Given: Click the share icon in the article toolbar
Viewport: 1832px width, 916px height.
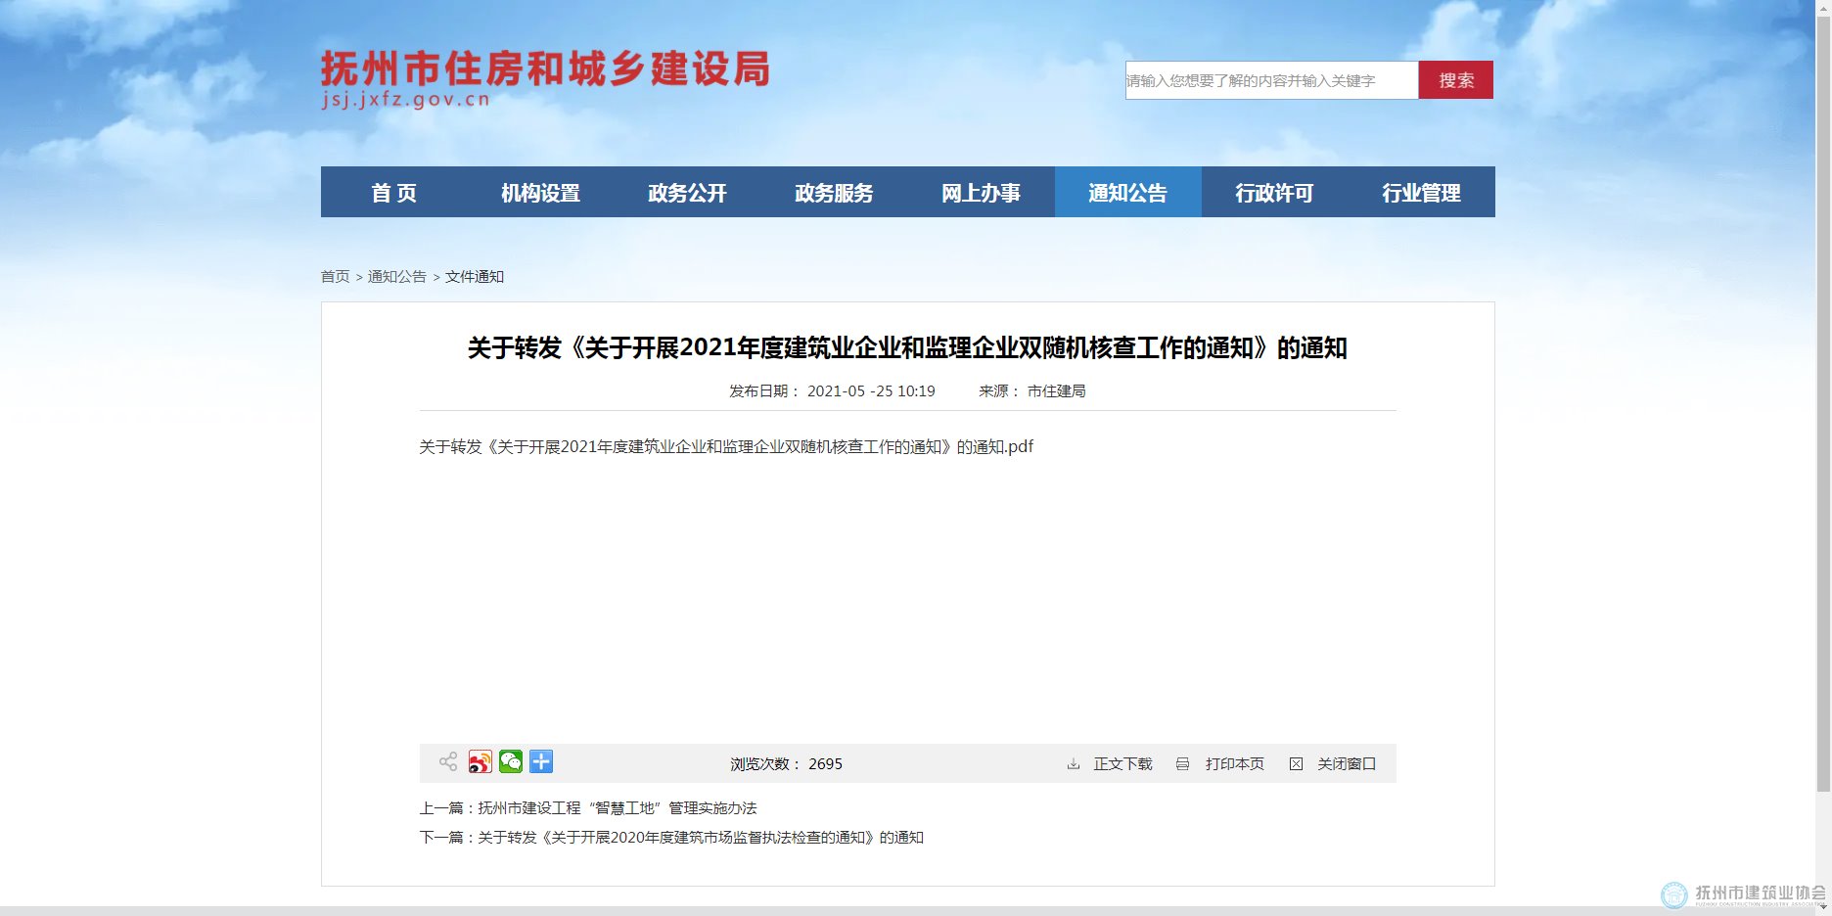Looking at the screenshot, I should click(x=448, y=761).
